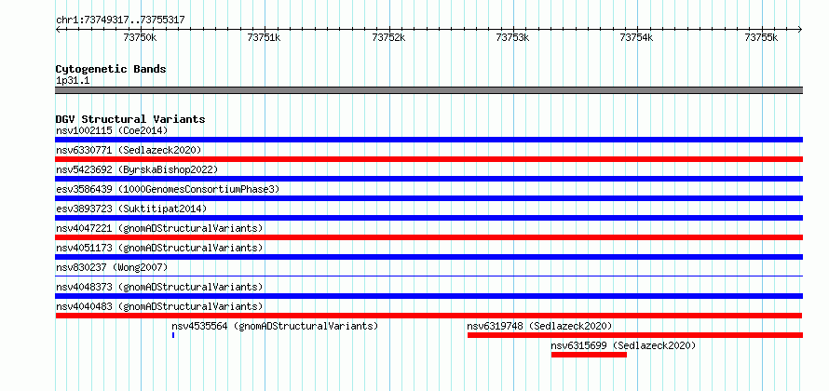Select the blue bar under nsv5423692
This screenshot has width=829, height=391.
coord(428,179)
